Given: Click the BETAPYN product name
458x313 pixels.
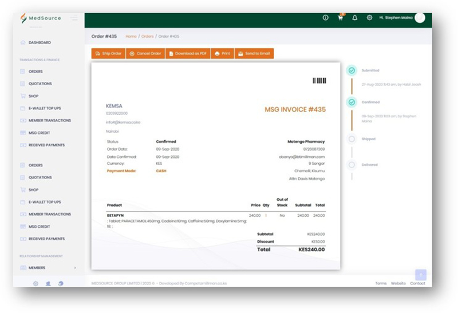Looking at the screenshot, I should coord(115,216).
